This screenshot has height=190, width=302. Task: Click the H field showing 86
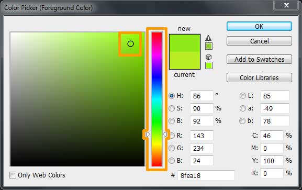pyautogui.click(x=202, y=96)
